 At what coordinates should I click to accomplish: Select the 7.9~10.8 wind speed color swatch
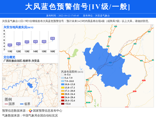point(63,81)
